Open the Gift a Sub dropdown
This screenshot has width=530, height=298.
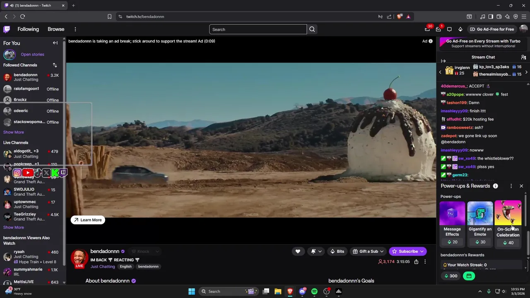click(369, 251)
